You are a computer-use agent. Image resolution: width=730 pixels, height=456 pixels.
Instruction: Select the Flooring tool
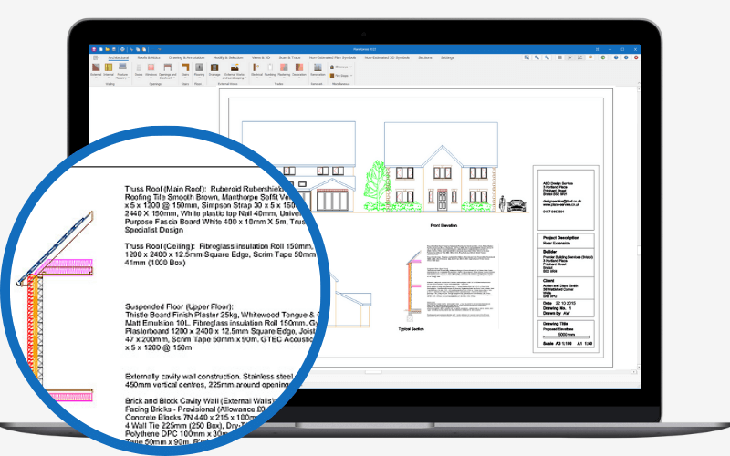click(x=199, y=69)
